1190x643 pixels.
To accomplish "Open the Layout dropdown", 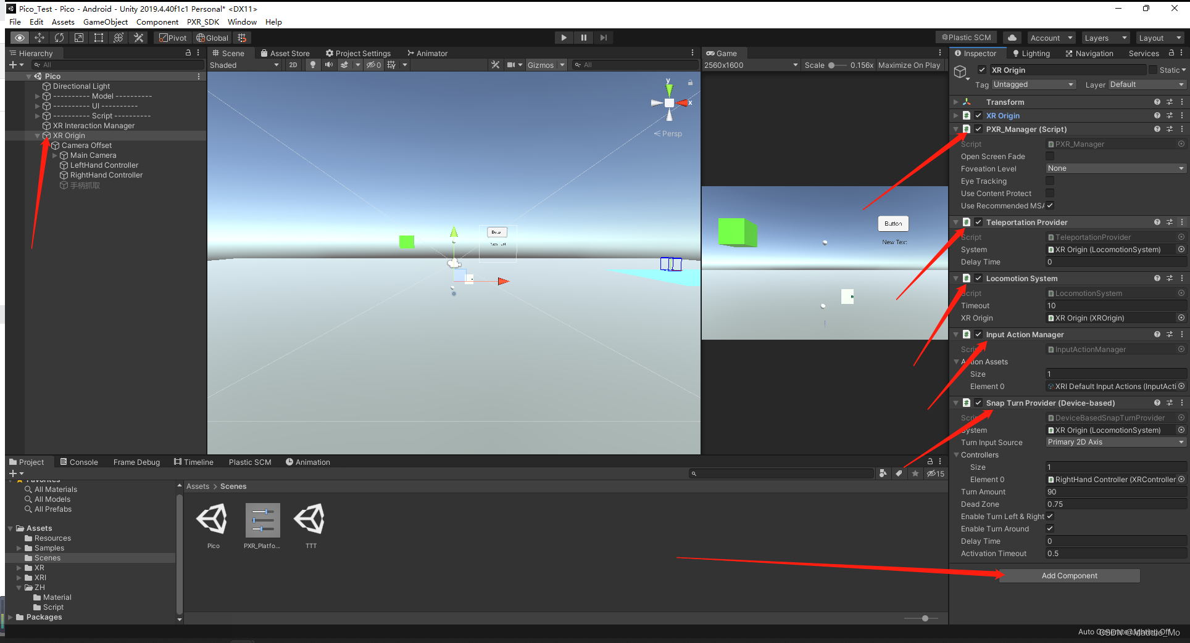I will point(1160,38).
